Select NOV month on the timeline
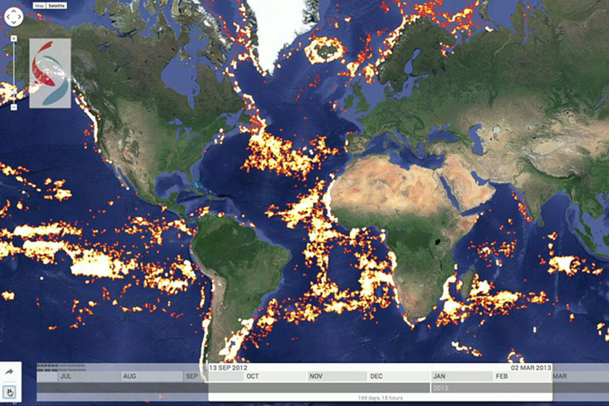The height and width of the screenshot is (406, 609). pos(316,377)
